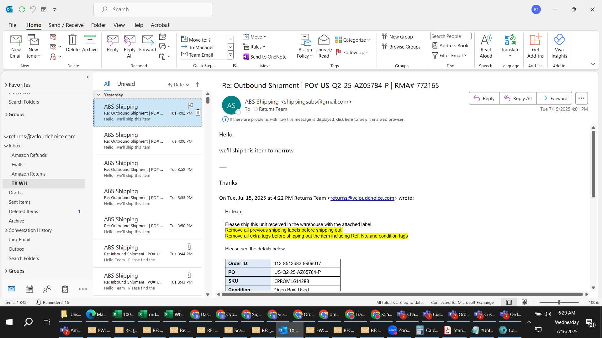Open the Amazon Refunds folder
This screenshot has width=602, height=338.
tap(29, 155)
